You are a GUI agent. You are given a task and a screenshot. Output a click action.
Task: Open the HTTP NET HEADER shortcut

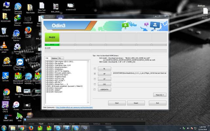click(29, 79)
